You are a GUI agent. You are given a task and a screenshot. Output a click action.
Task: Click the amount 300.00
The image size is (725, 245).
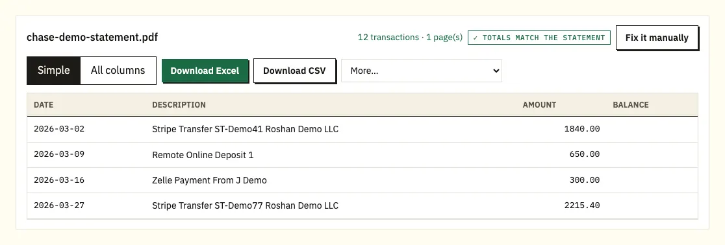pyautogui.click(x=585, y=180)
